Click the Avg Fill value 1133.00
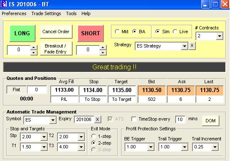 [64, 90]
